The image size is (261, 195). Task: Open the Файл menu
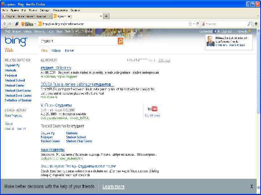pyautogui.click(x=5, y=10)
